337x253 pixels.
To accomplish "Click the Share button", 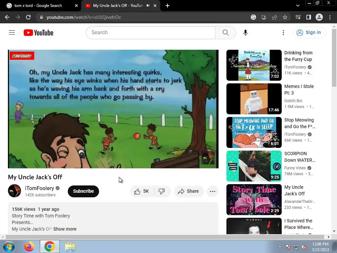I will click(x=189, y=191).
